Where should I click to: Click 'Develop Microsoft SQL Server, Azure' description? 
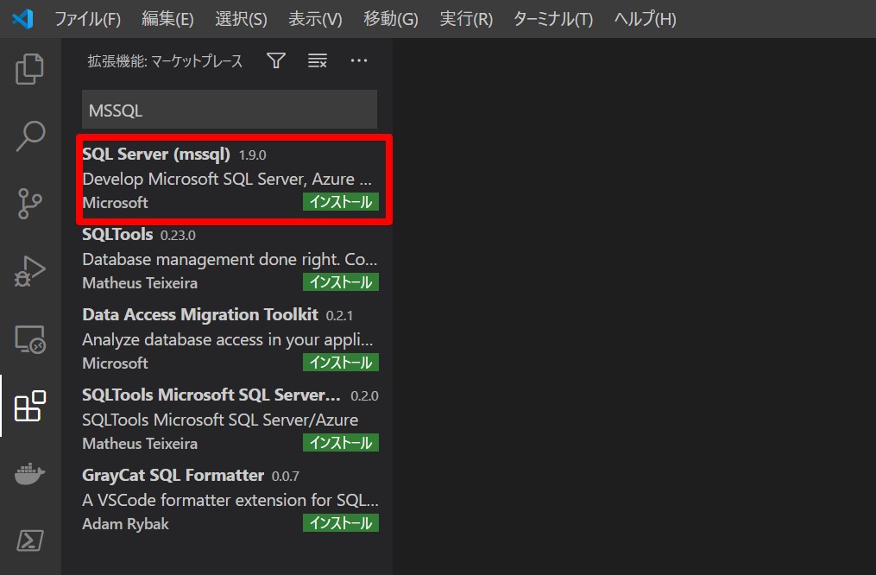click(x=227, y=179)
